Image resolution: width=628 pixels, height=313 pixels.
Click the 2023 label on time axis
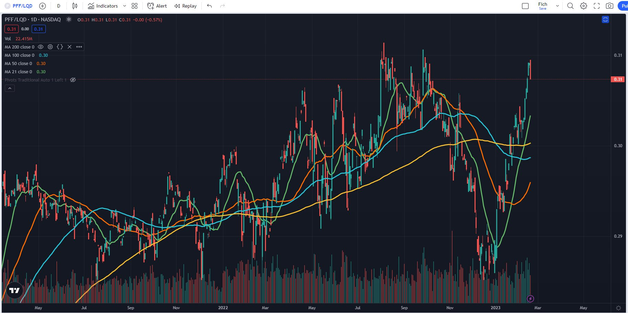tap(496, 308)
